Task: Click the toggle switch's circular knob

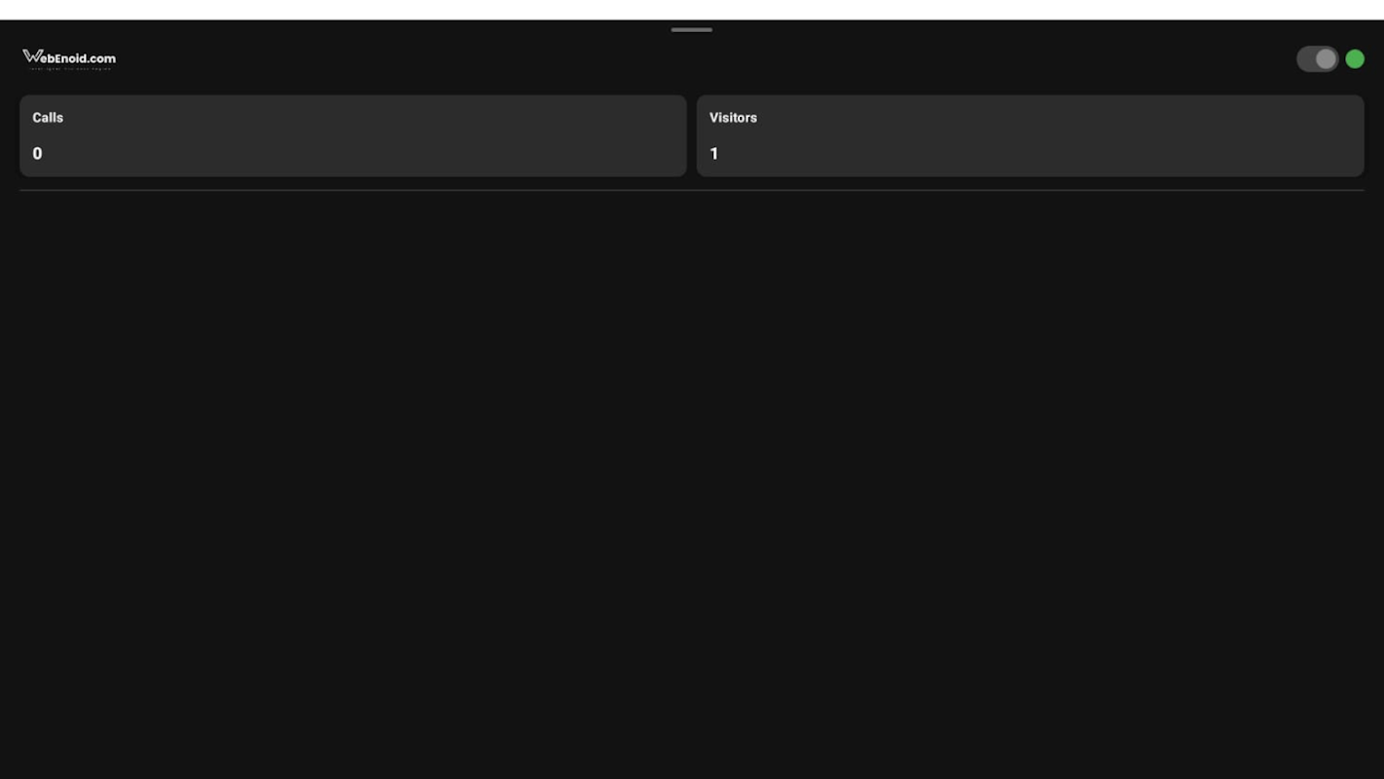Action: point(1326,59)
